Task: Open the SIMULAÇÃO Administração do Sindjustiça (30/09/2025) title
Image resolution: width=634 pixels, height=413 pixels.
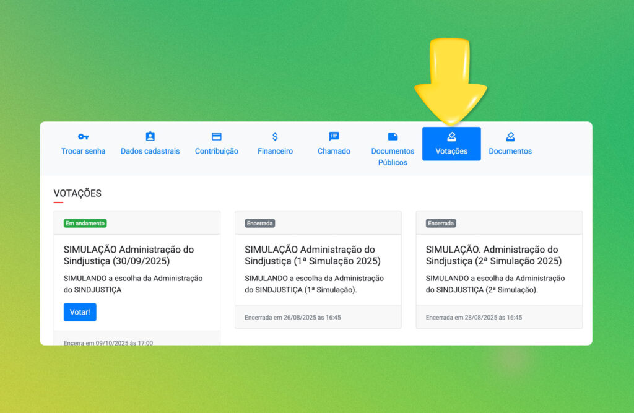Action: (129, 255)
